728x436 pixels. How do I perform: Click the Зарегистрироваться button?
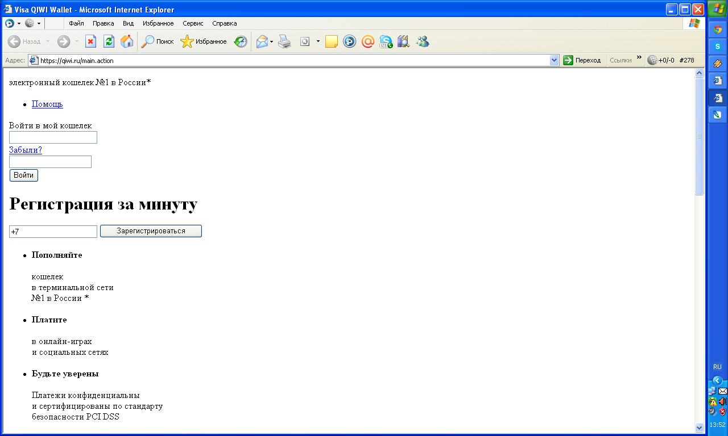coord(151,231)
